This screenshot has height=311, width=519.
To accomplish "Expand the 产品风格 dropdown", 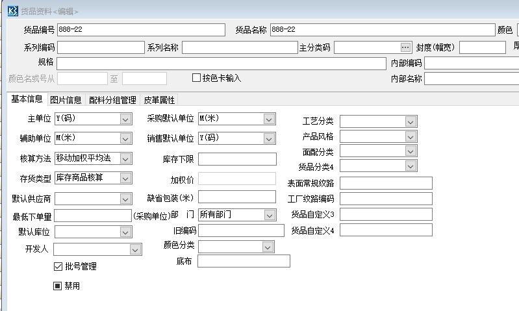I will pyautogui.click(x=411, y=136).
